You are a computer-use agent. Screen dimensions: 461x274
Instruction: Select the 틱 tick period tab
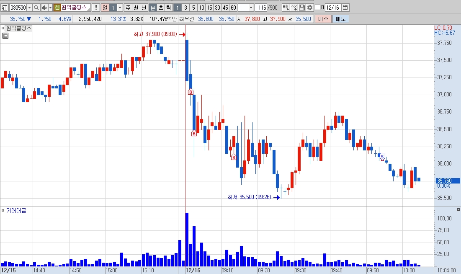pos(168,8)
